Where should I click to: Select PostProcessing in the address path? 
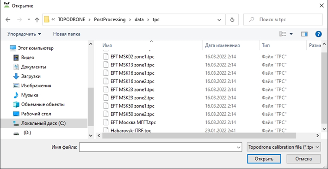tap(110, 20)
